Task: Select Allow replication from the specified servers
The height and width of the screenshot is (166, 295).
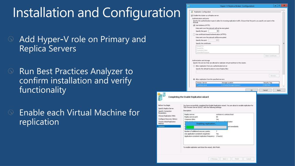Action: [x=194, y=79]
